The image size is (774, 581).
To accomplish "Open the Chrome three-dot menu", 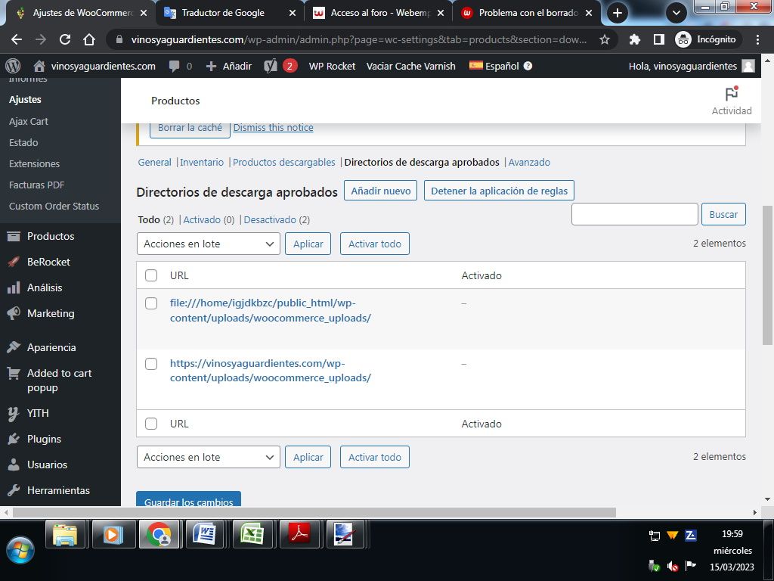I will click(x=757, y=39).
